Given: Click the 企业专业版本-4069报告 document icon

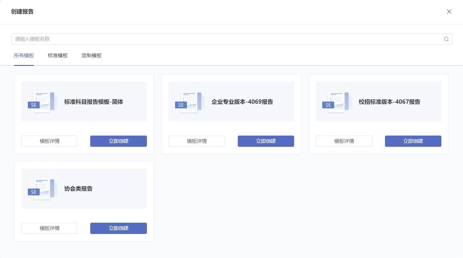Looking at the screenshot, I should [188, 102].
